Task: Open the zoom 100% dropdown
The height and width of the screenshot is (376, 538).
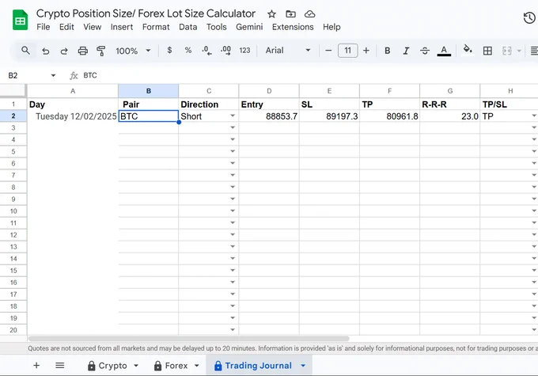Action: [133, 51]
